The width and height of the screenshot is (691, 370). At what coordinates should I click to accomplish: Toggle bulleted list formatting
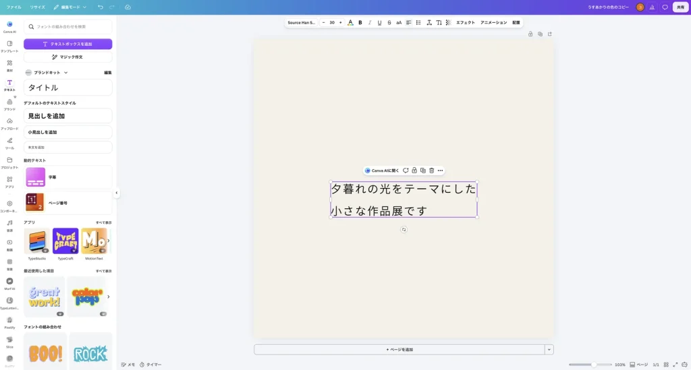(x=418, y=22)
